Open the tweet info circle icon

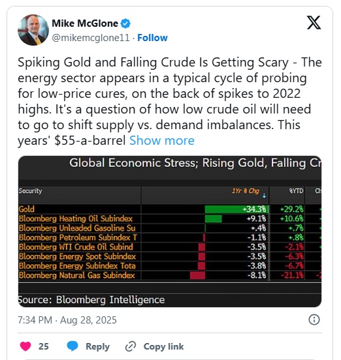click(314, 320)
